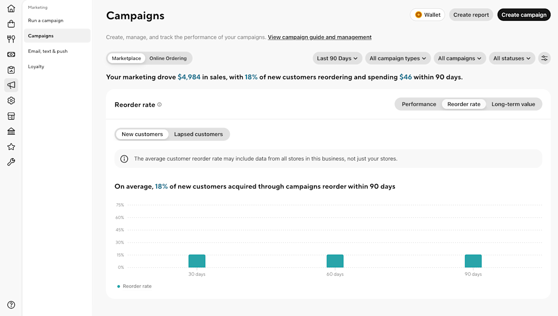Open the gear Settings icon
558x316 pixels.
pyautogui.click(x=11, y=100)
